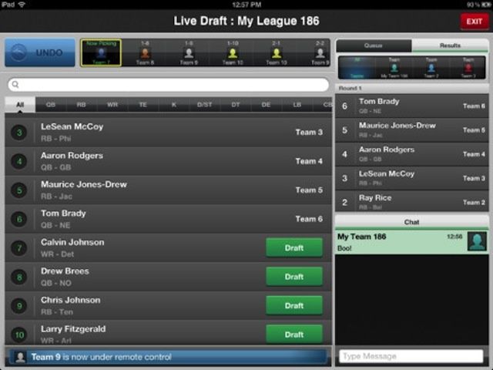Click the player search field
This screenshot has width=493, height=370.
click(168, 85)
